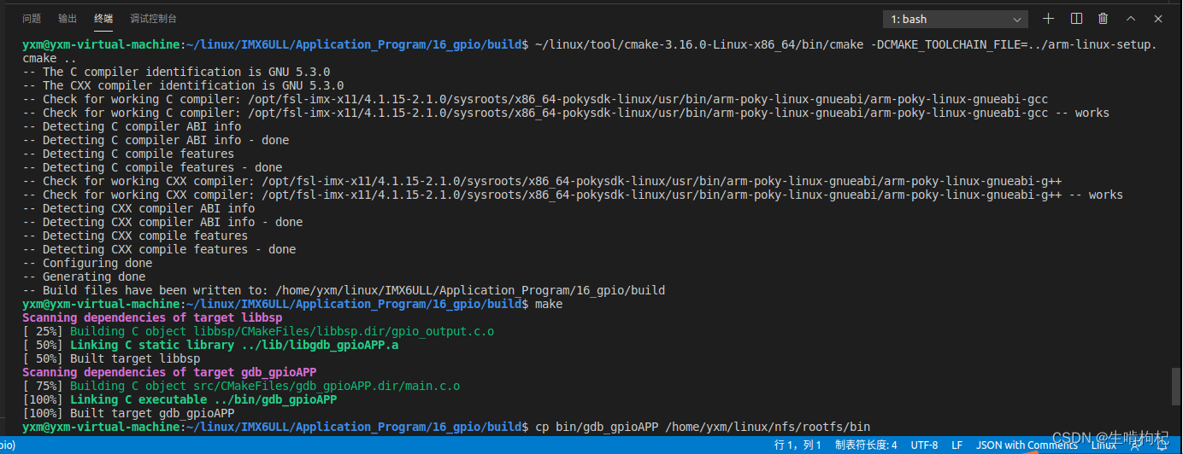Click 'Building C object src/CMakeFiles/gdb_gpioAPP.dir/main.c.o' text

pyautogui.click(x=265, y=386)
